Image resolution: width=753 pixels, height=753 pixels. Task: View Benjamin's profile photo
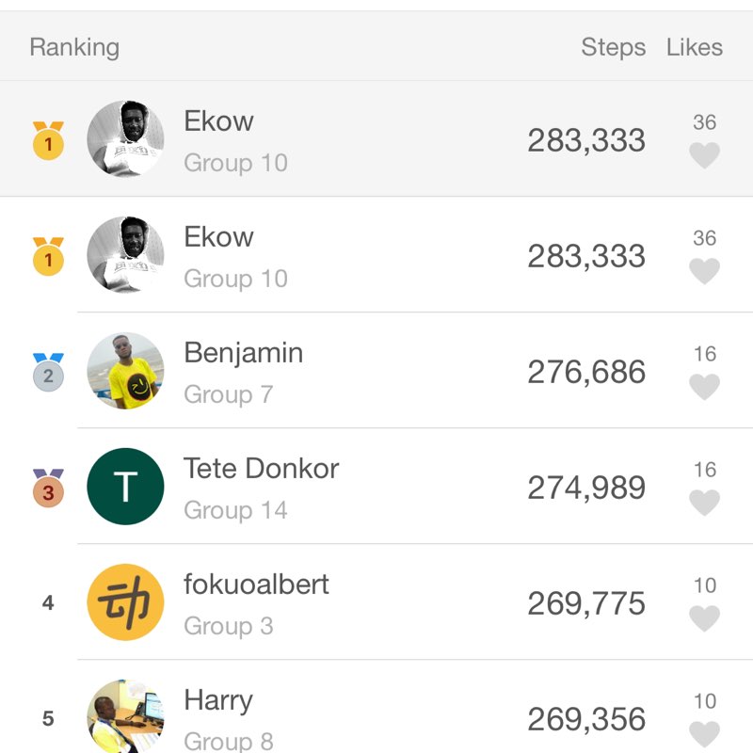(x=125, y=371)
